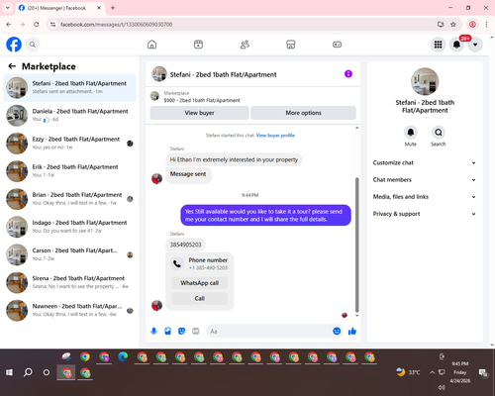Click the browser address bar URL
This screenshot has width=495, height=396.
click(x=116, y=25)
